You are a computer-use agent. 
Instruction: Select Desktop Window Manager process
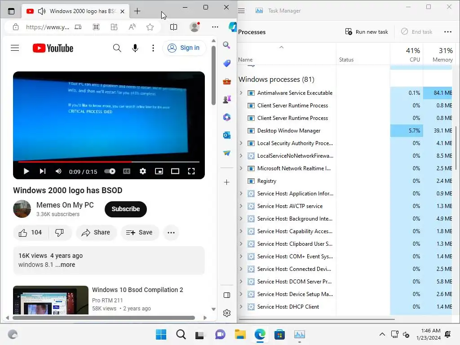(x=345, y=131)
